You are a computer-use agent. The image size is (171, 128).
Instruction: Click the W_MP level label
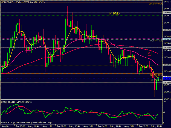pos(157,80)
